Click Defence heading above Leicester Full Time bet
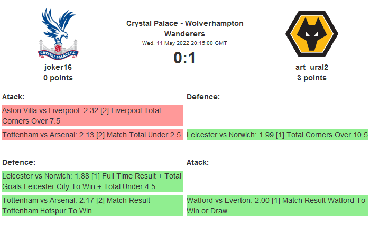The height and width of the screenshot is (243, 370). coord(18,162)
